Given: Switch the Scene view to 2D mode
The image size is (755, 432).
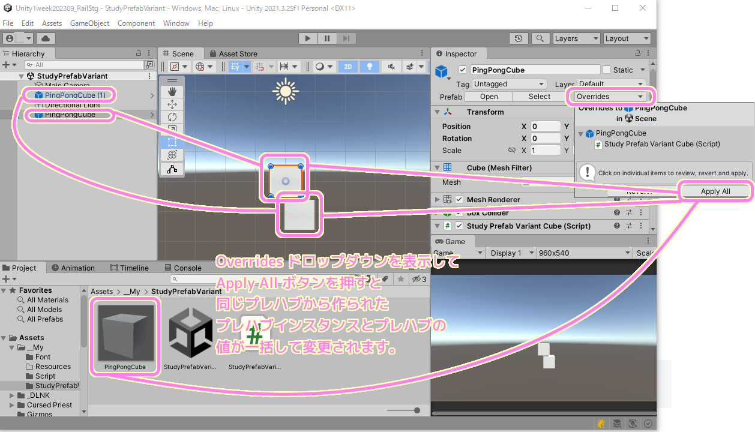Looking at the screenshot, I should (348, 67).
